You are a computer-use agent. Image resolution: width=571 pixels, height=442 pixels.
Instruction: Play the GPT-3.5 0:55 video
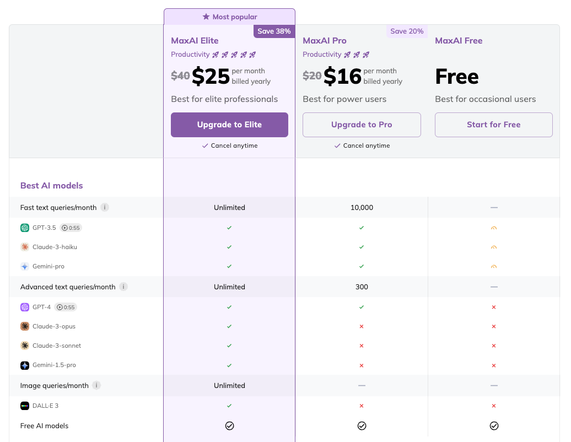[x=71, y=228]
